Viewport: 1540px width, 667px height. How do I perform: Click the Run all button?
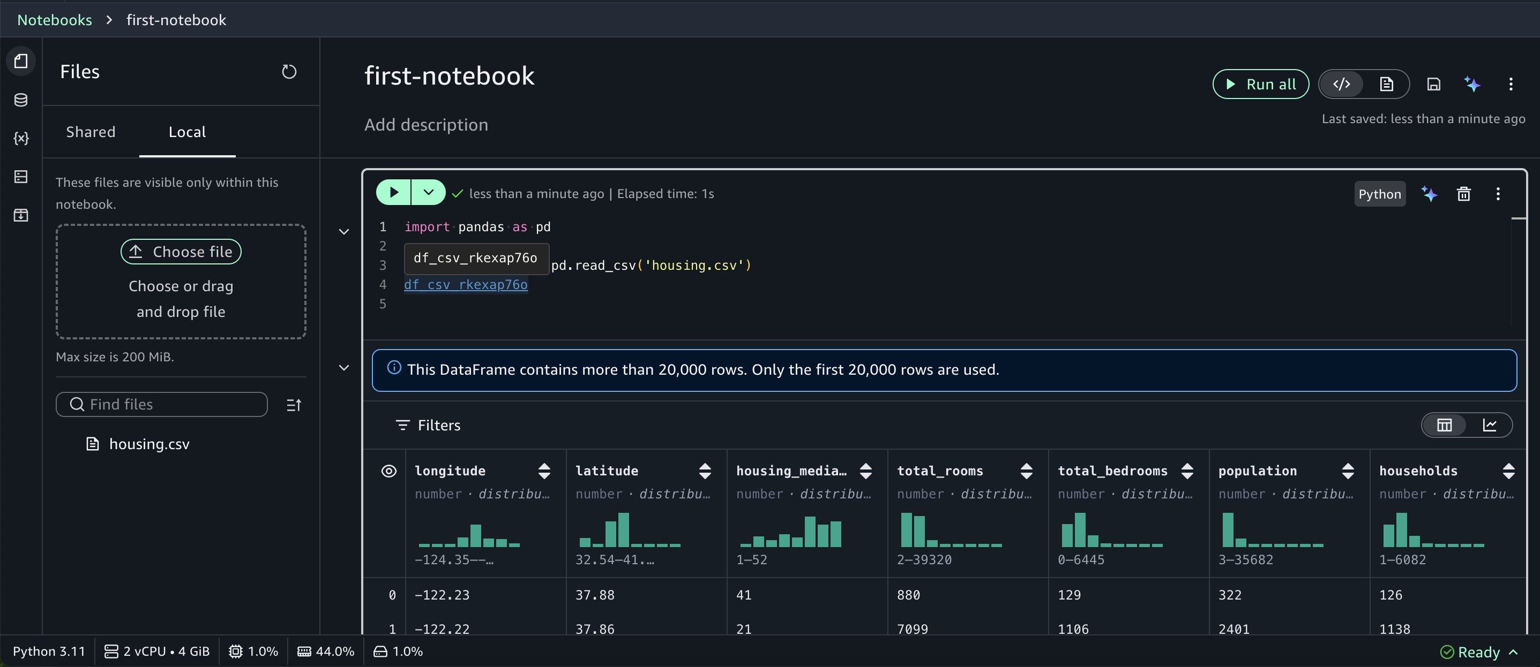point(1260,84)
